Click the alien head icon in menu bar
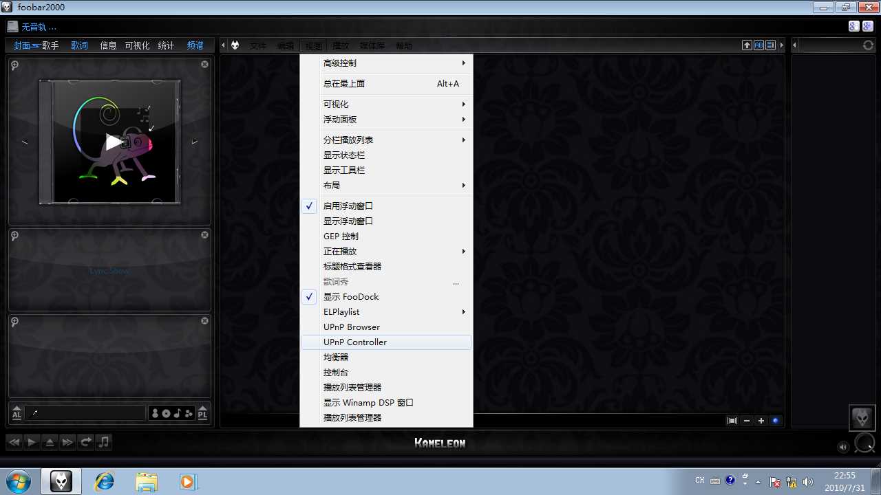This screenshot has height=495, width=881. click(235, 45)
